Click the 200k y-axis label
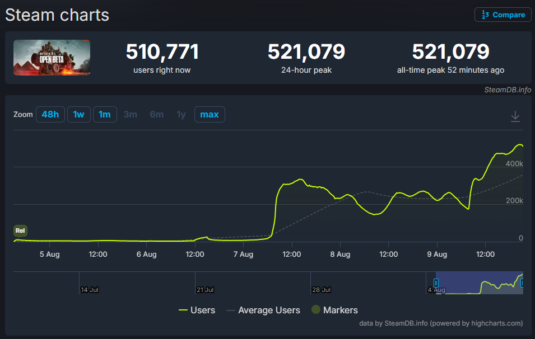 (x=514, y=201)
